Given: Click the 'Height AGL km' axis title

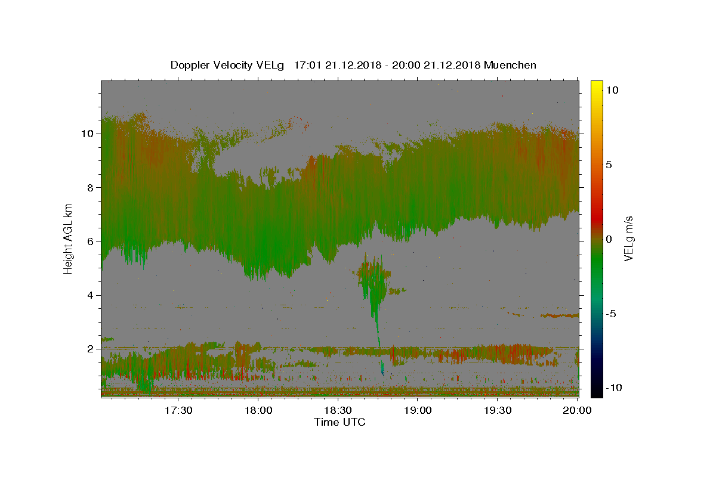Looking at the screenshot, I should pyautogui.click(x=69, y=238).
